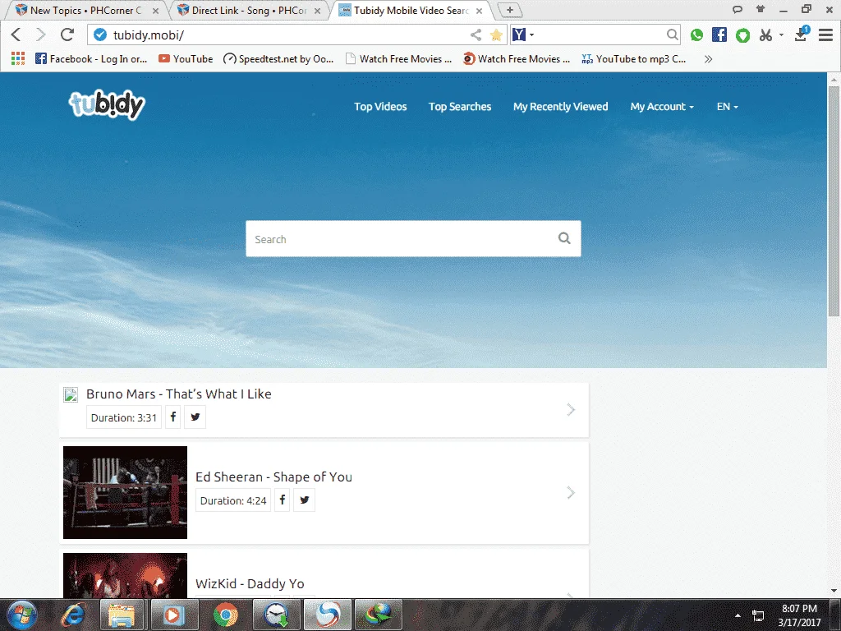The height and width of the screenshot is (631, 841).
Task: Click the bookmark star icon
Action: [496, 35]
